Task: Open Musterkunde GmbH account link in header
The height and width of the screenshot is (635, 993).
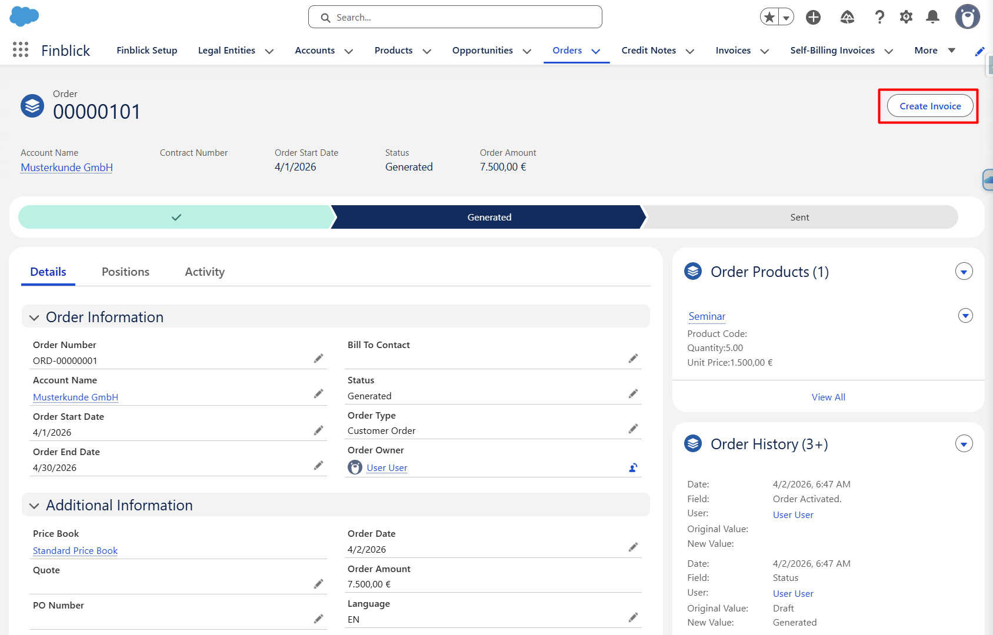Action: (x=66, y=168)
